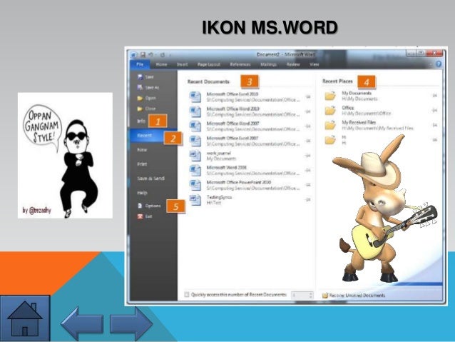The width and height of the screenshot is (455, 342).
Task: Switch to the References tab
Action: pyautogui.click(x=240, y=64)
